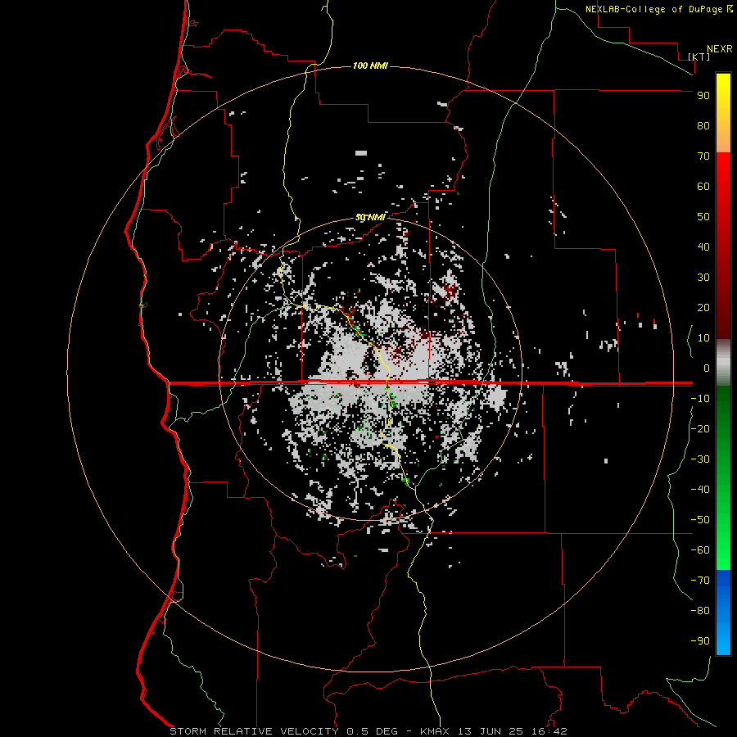This screenshot has width=737, height=737.
Task: Click the "50 NMI" range ring label
Action: pos(370,217)
